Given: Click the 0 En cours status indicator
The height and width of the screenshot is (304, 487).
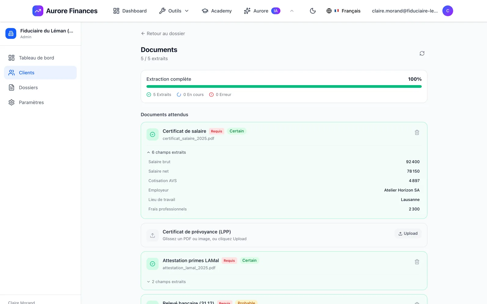Looking at the screenshot, I should [190, 95].
